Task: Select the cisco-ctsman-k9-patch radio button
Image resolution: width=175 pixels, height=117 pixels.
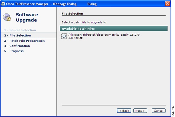Action: (x=64, y=36)
